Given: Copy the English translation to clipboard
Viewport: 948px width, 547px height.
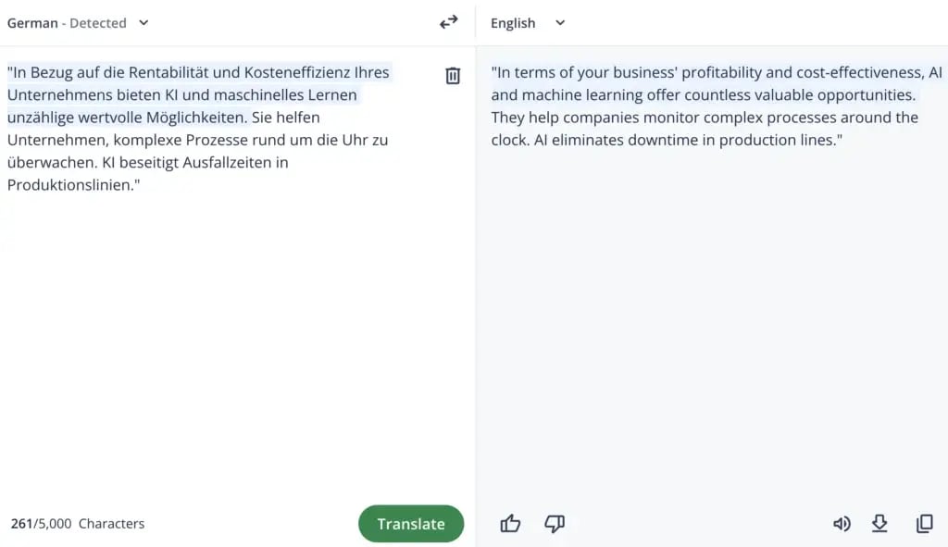Looking at the screenshot, I should (924, 524).
